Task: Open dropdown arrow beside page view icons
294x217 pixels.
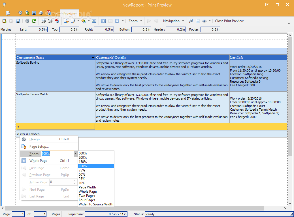Action: [123, 21]
